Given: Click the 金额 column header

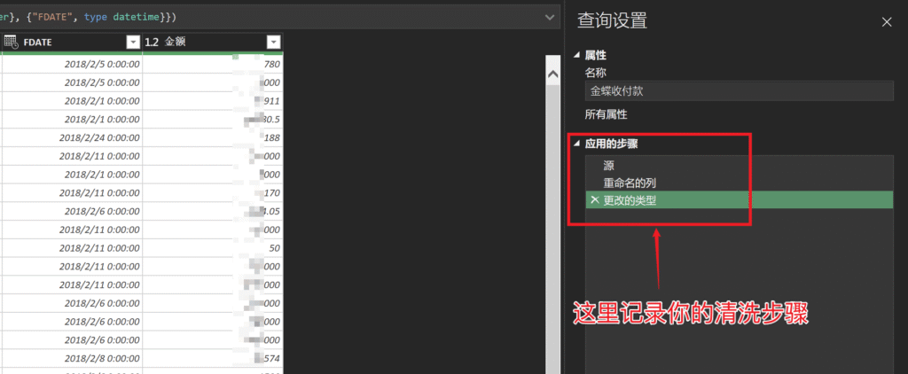Looking at the screenshot, I should 213,42.
